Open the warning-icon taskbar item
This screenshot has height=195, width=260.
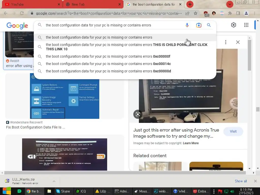(102, 191)
